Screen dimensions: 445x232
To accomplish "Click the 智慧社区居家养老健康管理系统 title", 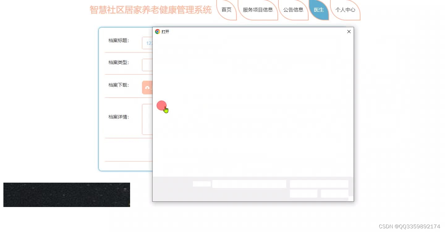I will coord(150,10).
